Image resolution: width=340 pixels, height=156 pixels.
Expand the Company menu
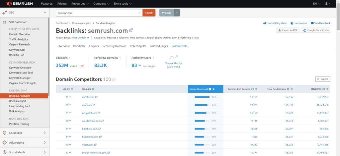point(102,4)
